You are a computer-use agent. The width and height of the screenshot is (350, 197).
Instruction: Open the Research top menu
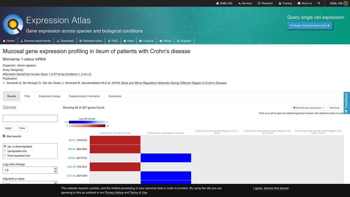265,3
